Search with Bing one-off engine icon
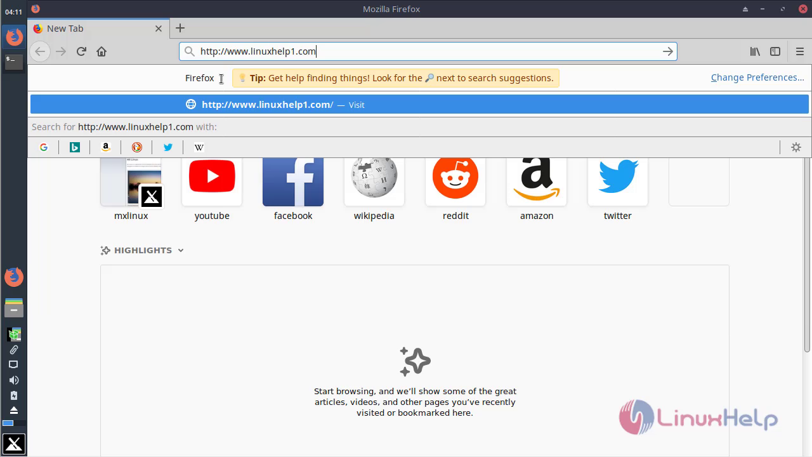This screenshot has height=457, width=812. [75, 147]
